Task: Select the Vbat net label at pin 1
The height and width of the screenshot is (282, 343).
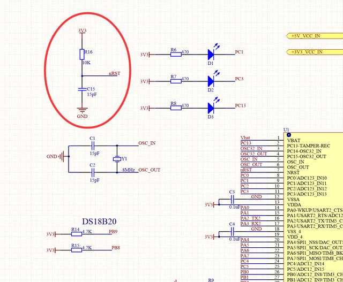Action: (x=245, y=138)
